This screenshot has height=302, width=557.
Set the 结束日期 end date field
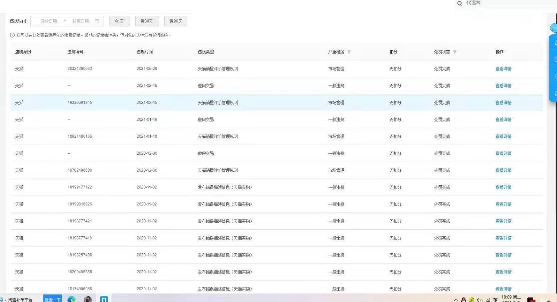pyautogui.click(x=80, y=21)
